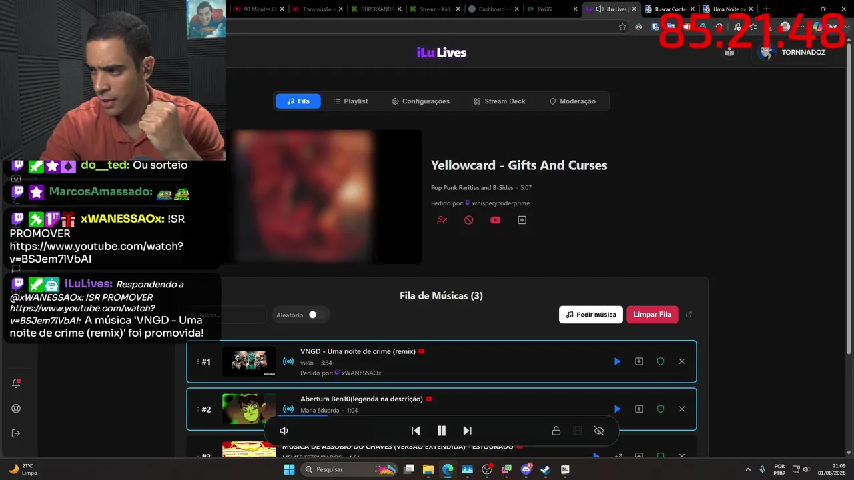854x480 pixels.
Task: Play Abertura Ben10 now
Action: pyautogui.click(x=617, y=409)
